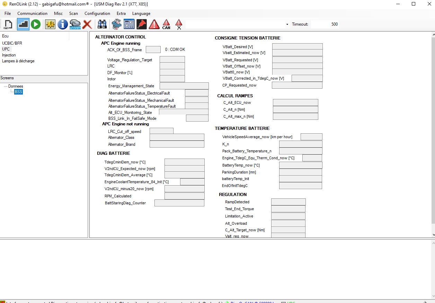Open the toolbar combo box dropdown arrow

pos(287,24)
